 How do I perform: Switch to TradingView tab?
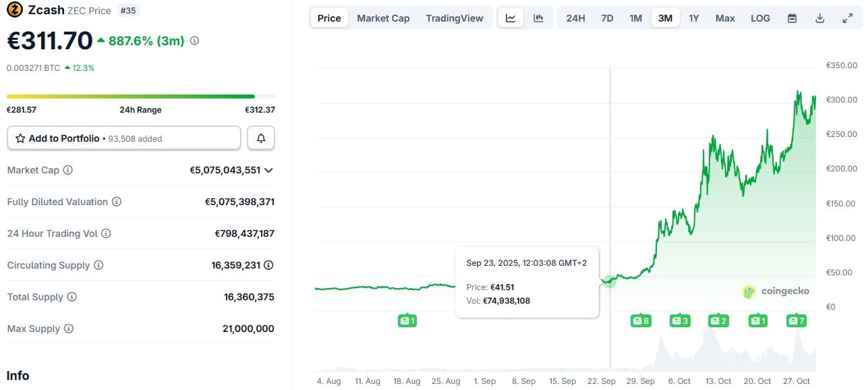click(x=455, y=18)
